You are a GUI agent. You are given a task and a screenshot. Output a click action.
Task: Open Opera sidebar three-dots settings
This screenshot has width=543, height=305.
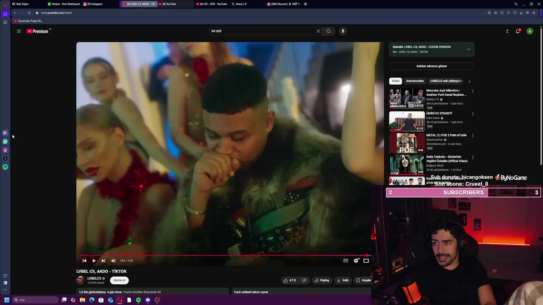5,290
